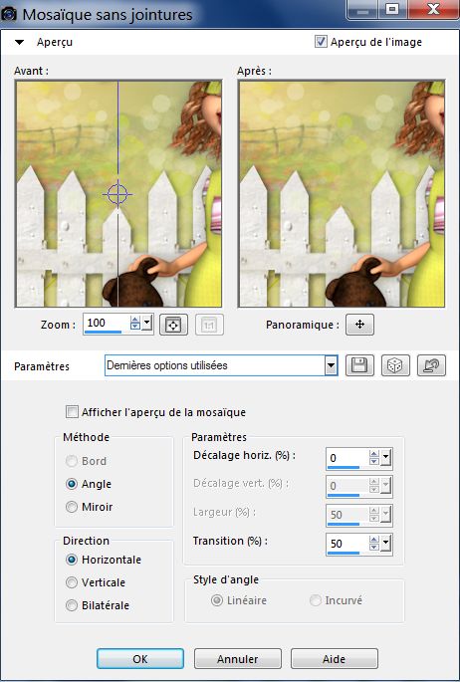Screen dimensions: 460x682
Task: Toggle the Aperçu de l'image checkbox
Action: click(321, 42)
